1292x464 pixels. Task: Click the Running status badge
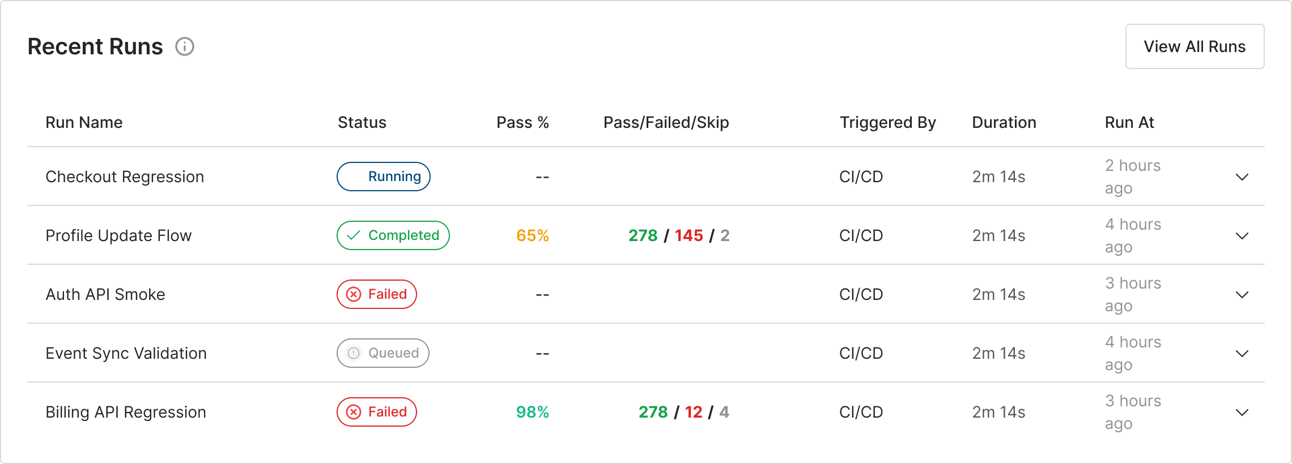click(x=384, y=177)
